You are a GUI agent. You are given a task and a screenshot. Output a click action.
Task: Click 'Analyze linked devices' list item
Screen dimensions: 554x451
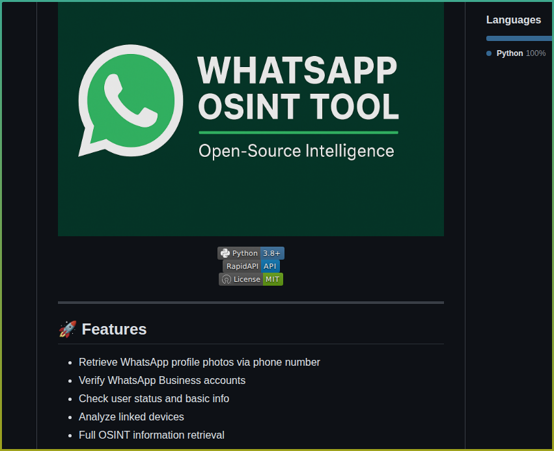[131, 417]
